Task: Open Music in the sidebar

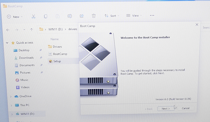Action: pyautogui.click(x=24, y=80)
